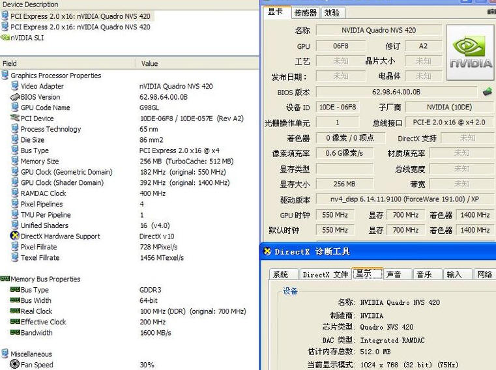Click the BIOS Version chip icon
Screen dimensions: 496x370
click(15, 97)
